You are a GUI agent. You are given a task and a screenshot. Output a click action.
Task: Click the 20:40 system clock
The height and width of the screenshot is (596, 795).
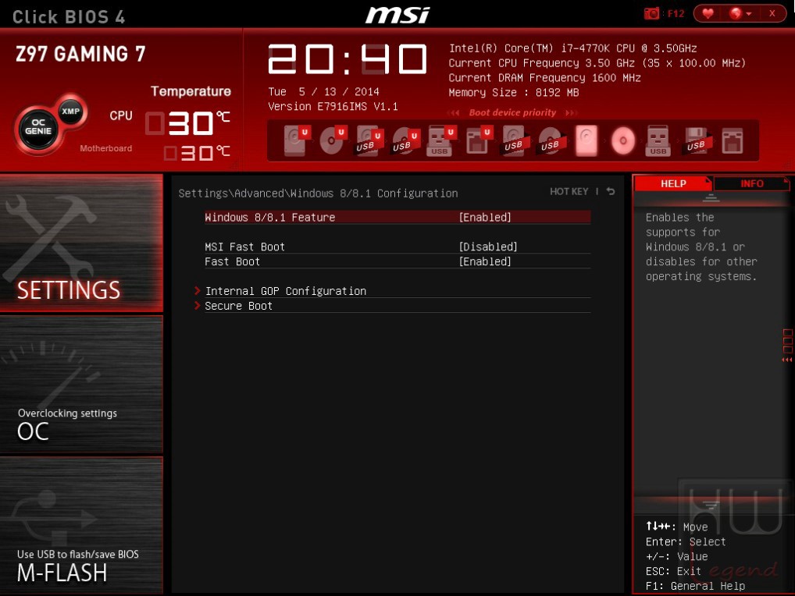[348, 59]
